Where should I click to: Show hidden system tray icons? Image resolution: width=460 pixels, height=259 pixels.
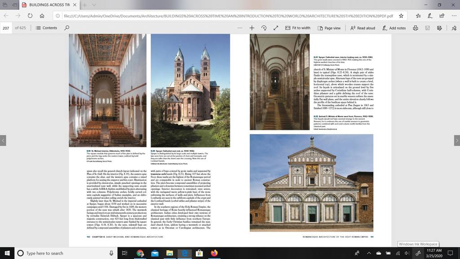click(369, 253)
